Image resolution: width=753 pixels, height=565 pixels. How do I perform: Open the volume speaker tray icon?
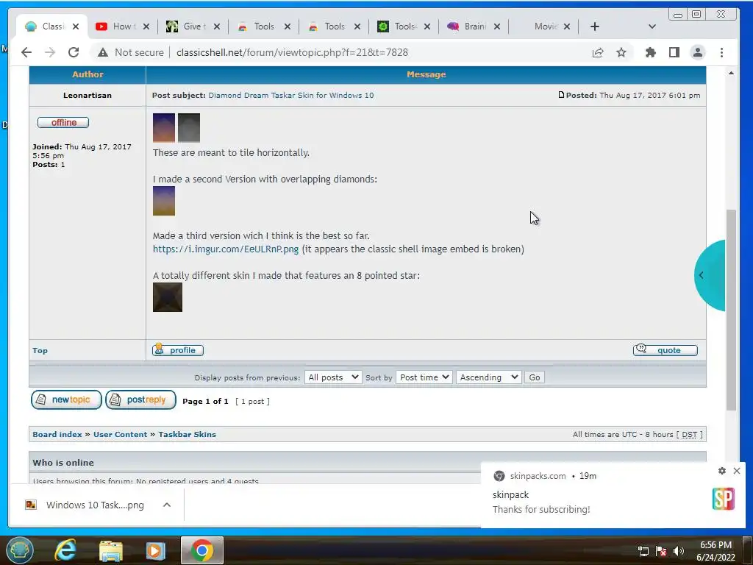pos(679,551)
